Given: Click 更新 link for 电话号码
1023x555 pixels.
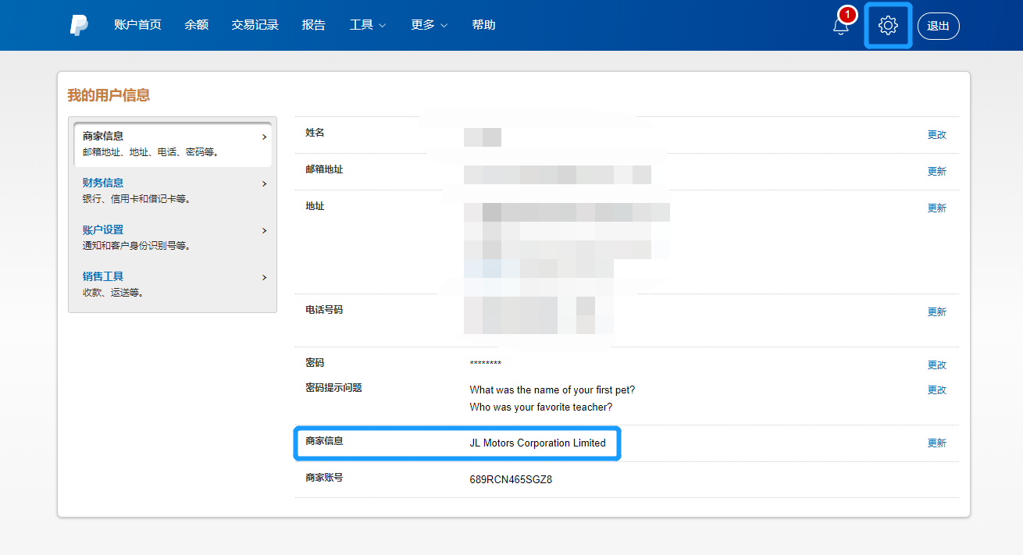Looking at the screenshot, I should (936, 312).
